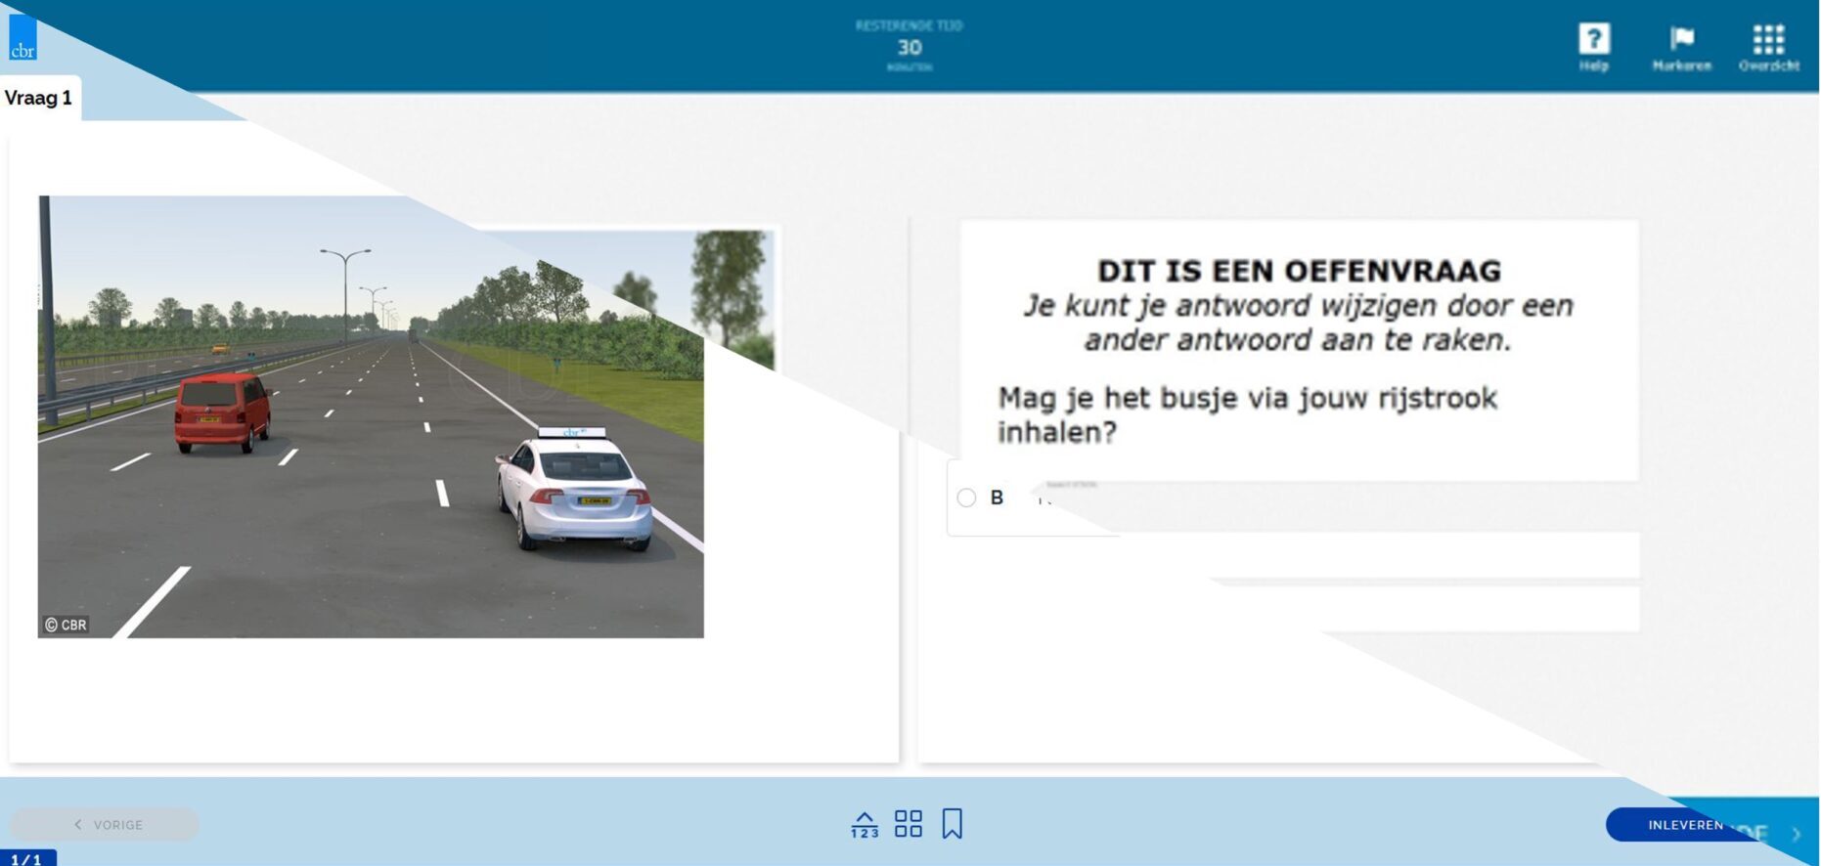Select answer option B radio button
The image size is (1821, 866).
pos(966,498)
